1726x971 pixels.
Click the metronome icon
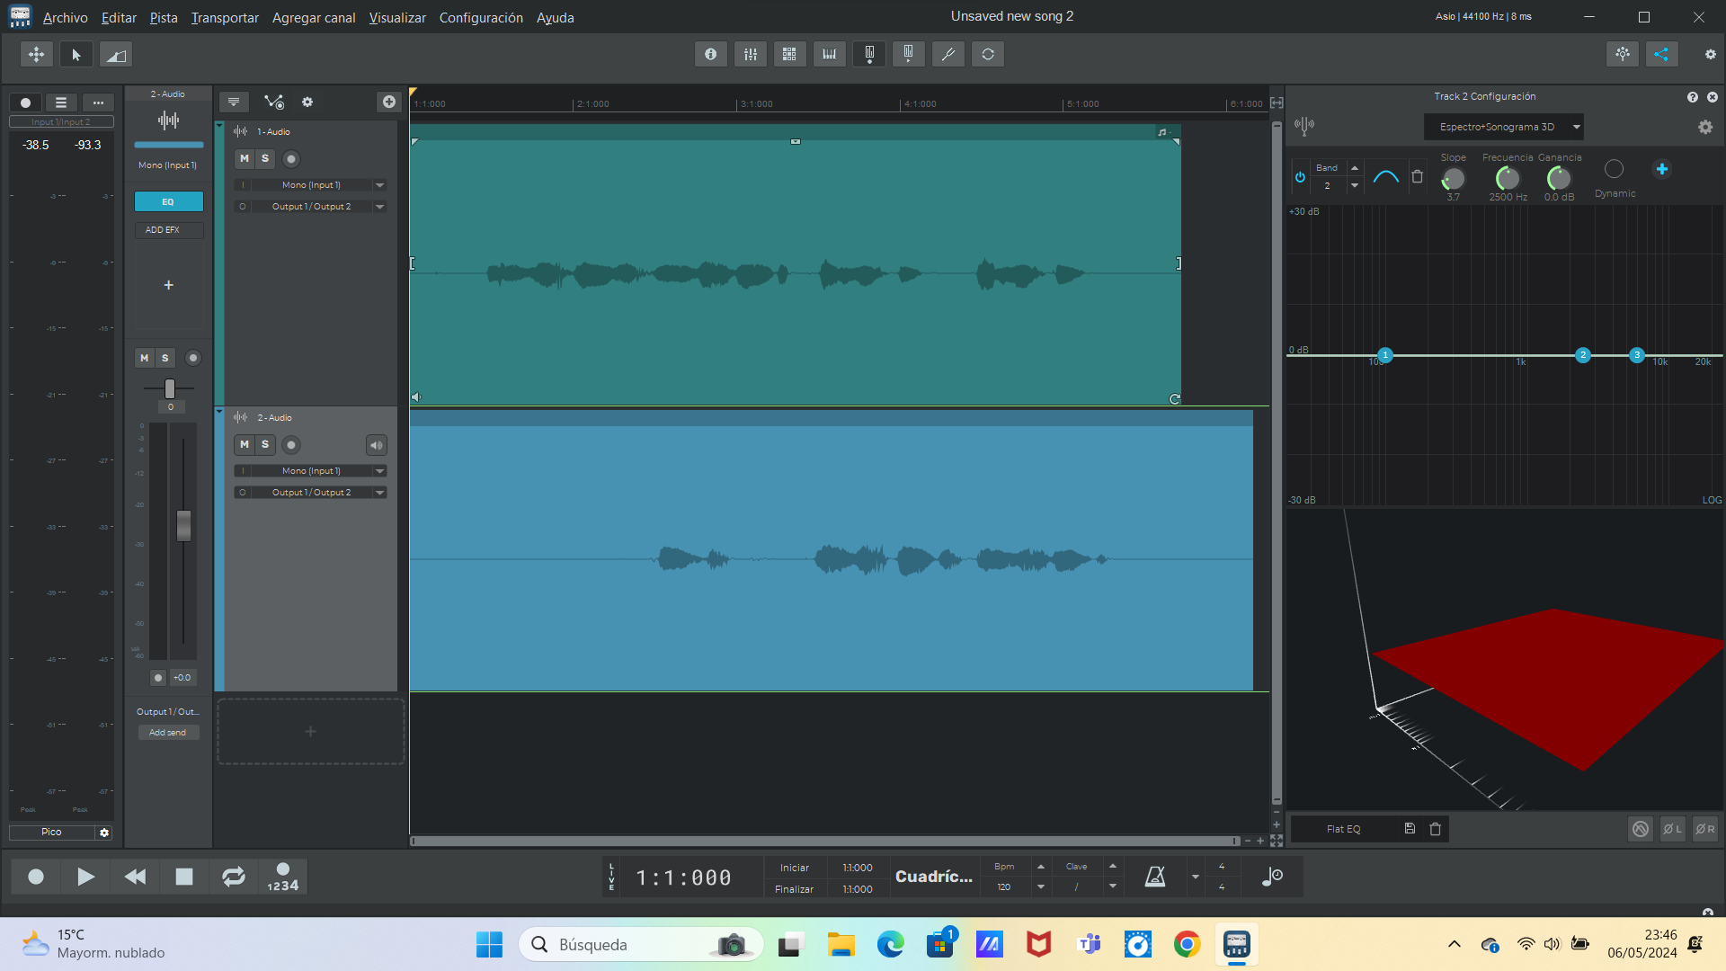point(1155,877)
